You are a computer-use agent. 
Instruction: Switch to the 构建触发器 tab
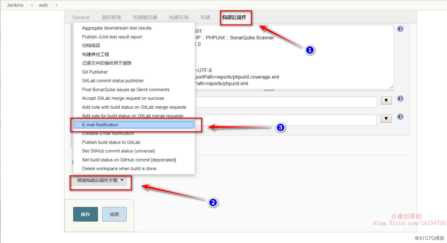pyautogui.click(x=145, y=17)
